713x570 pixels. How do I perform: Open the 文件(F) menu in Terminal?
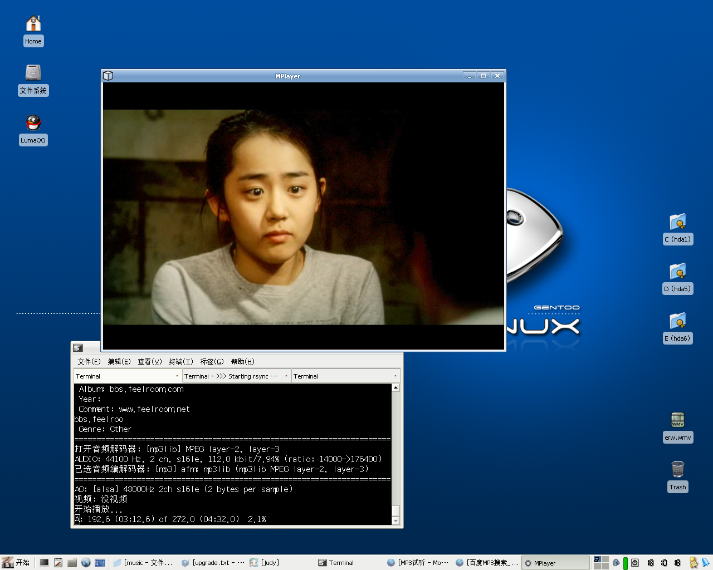coord(89,361)
